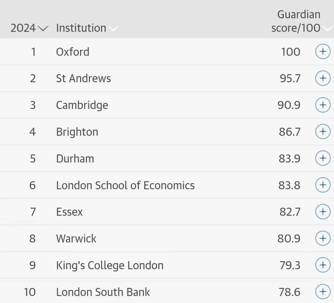
Task: Click plus icon next to Essex
Action: pos(323,211)
